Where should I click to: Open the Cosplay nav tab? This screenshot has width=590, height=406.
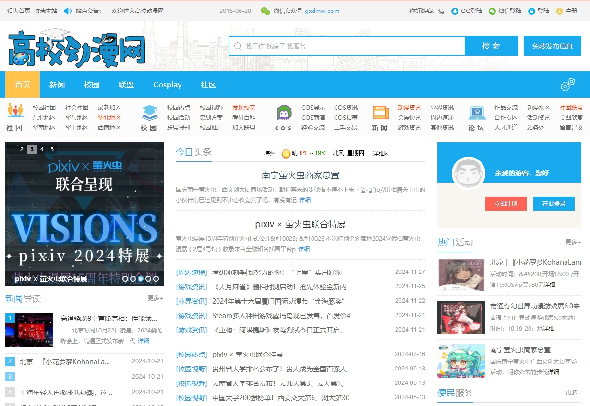pos(168,85)
